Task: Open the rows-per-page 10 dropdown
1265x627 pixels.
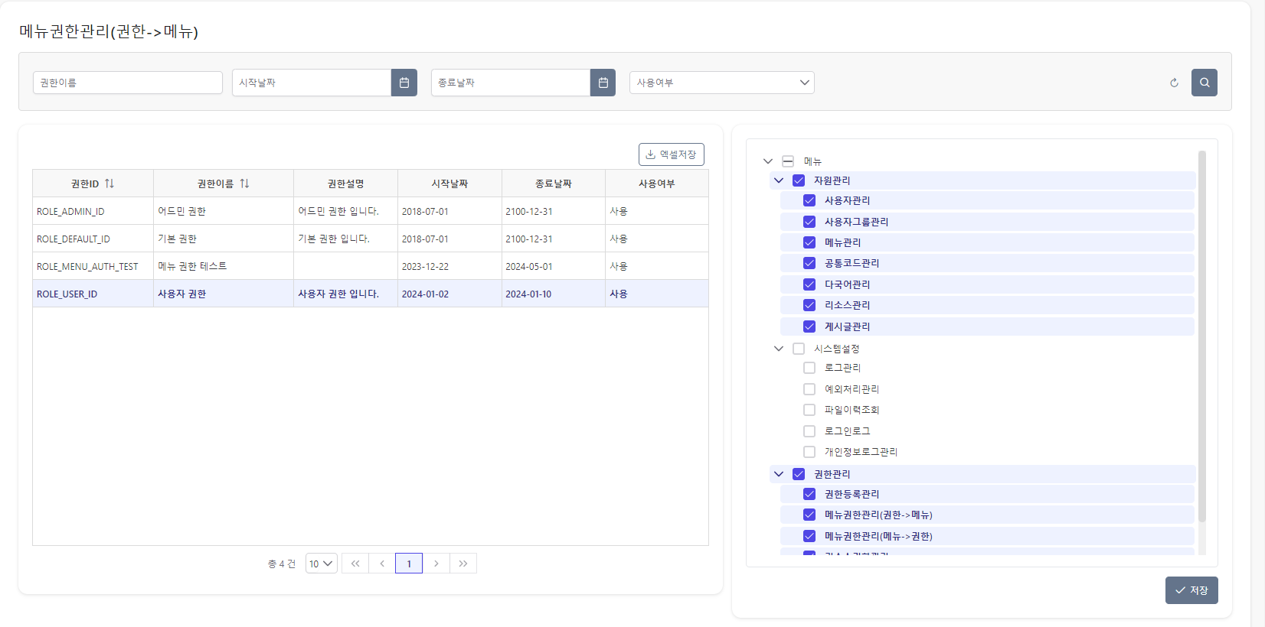Action: click(322, 564)
